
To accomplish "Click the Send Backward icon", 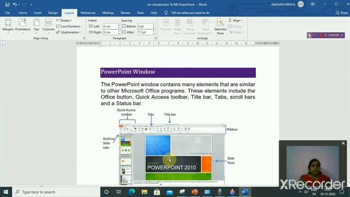I will coord(205,26).
